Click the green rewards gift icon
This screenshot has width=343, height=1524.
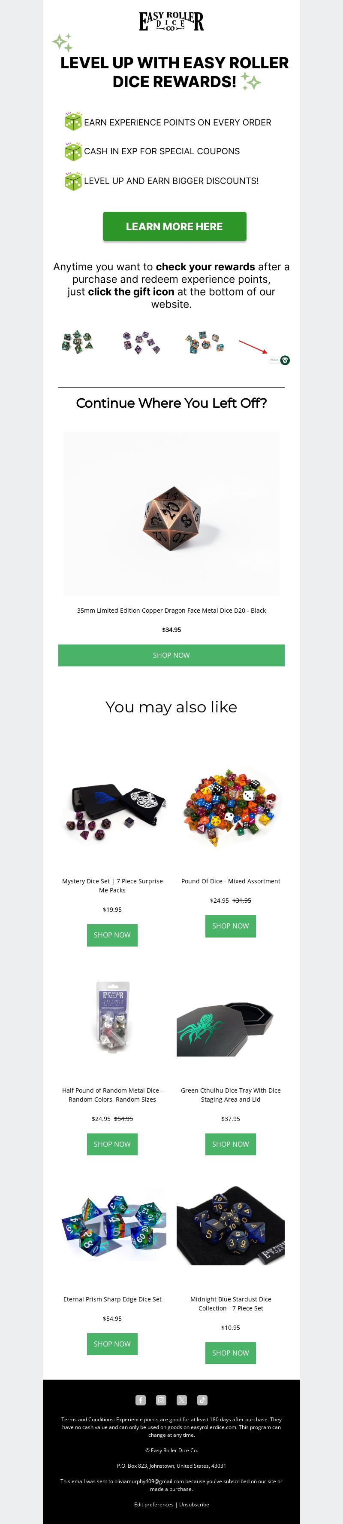click(x=285, y=360)
